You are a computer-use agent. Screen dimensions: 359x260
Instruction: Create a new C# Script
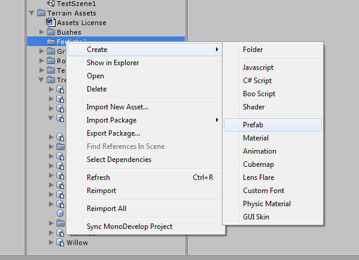pyautogui.click(x=257, y=81)
